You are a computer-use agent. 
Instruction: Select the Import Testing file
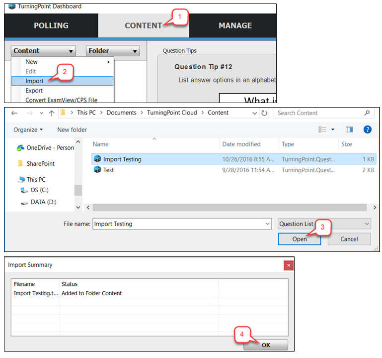234,159
